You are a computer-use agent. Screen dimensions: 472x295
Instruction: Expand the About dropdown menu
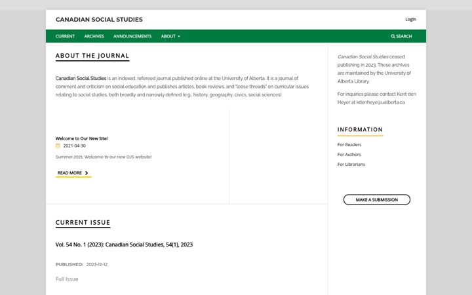coord(170,36)
